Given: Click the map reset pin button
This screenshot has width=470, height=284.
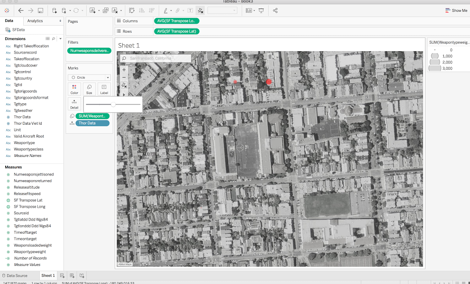Looking at the screenshot, I should [x=124, y=85].
